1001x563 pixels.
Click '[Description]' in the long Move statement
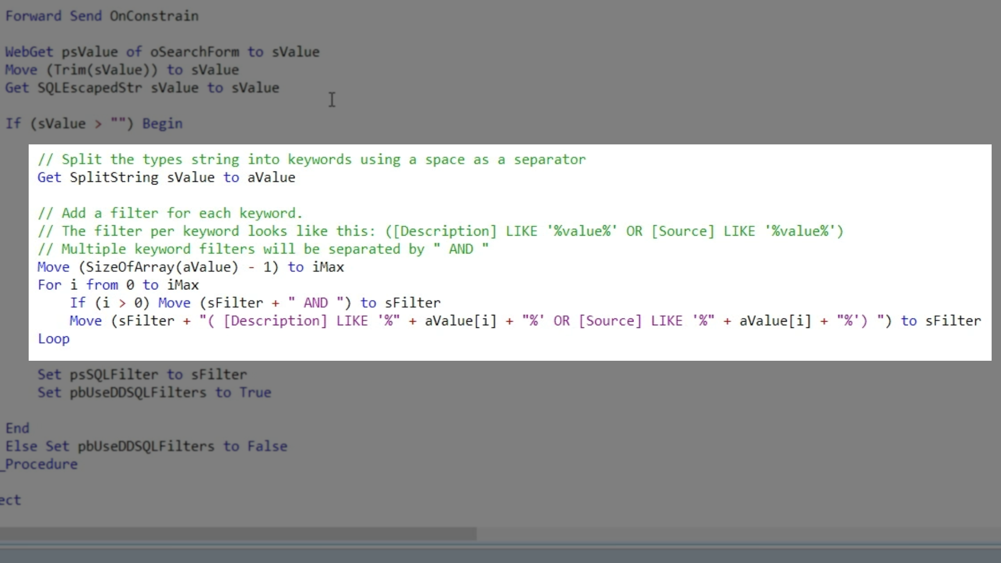coord(275,321)
